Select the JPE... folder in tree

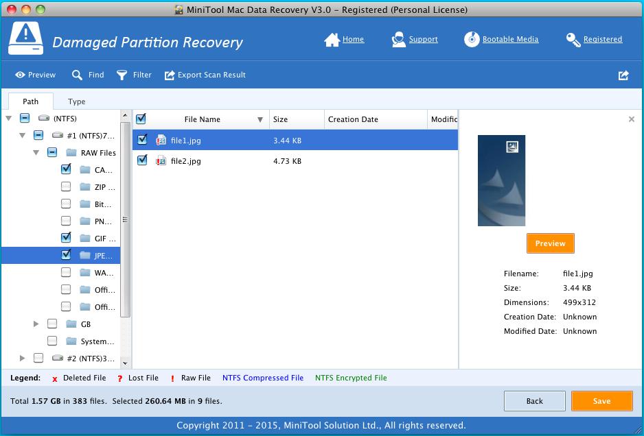pos(61,255)
